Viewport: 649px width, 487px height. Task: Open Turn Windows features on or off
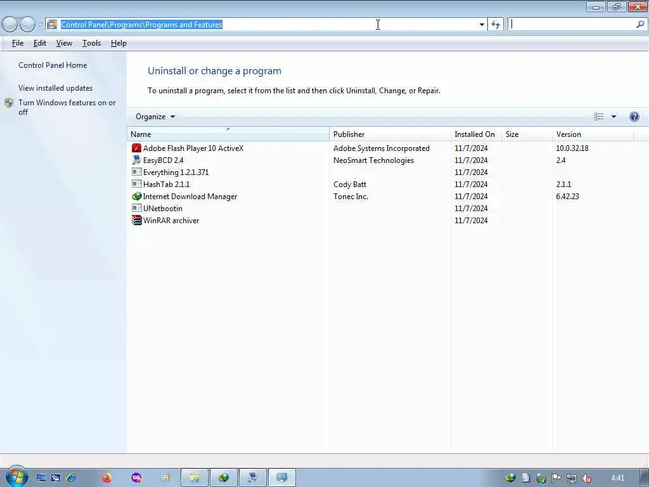67,107
